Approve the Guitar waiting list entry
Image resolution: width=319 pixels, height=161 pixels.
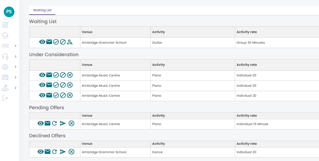coord(56,42)
